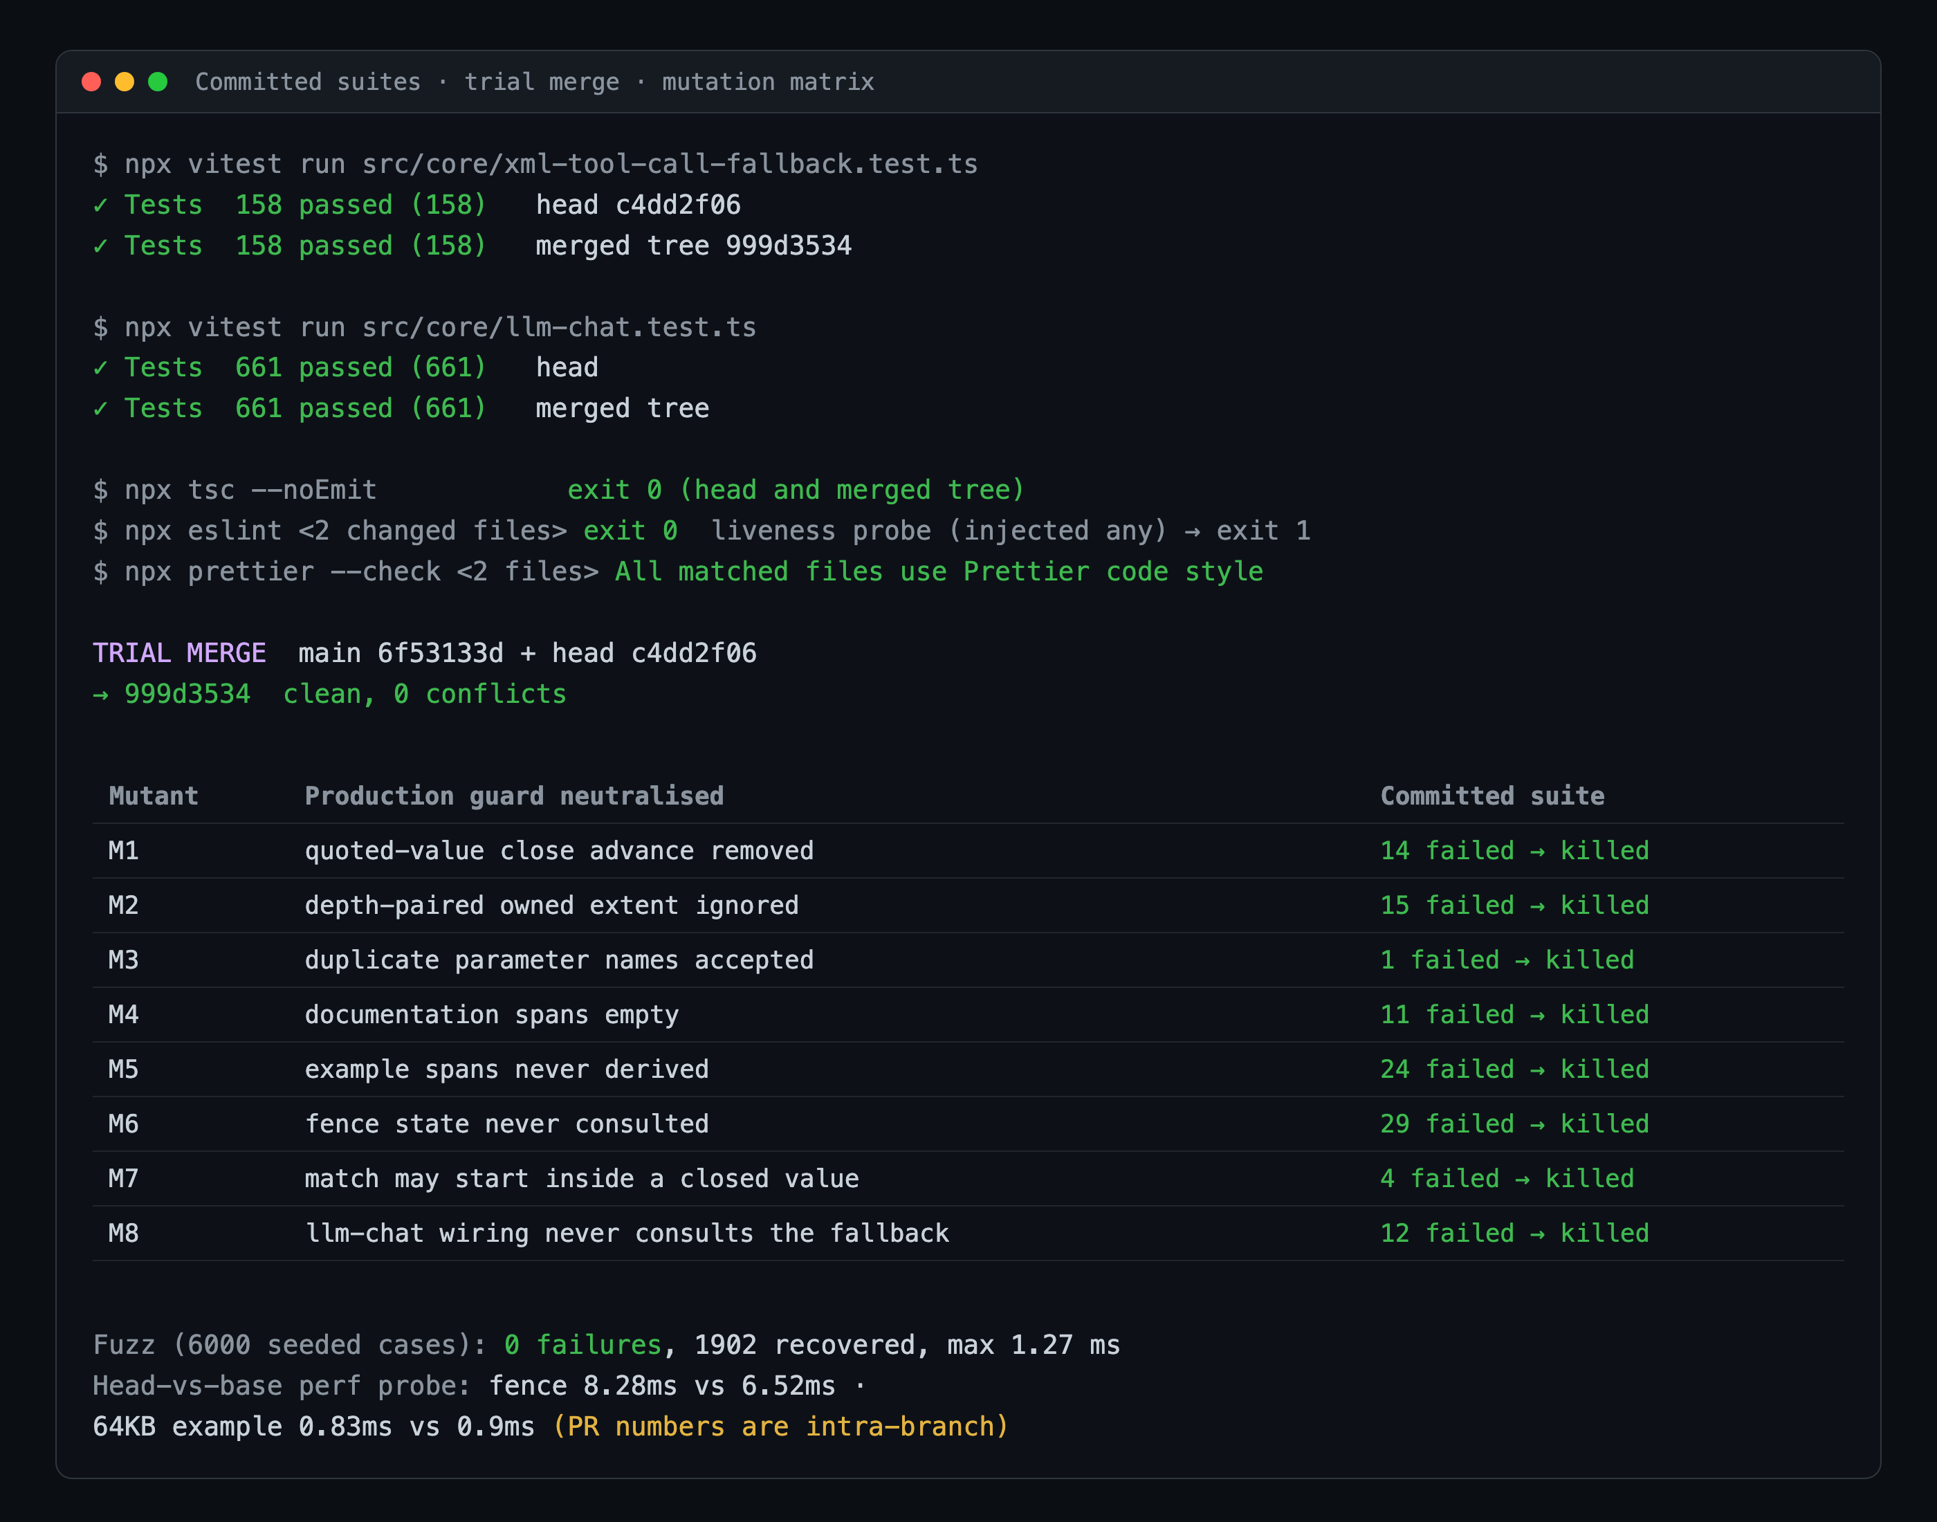Click the '158 passed (158)' line for head c4dd2f06

(x=417, y=205)
